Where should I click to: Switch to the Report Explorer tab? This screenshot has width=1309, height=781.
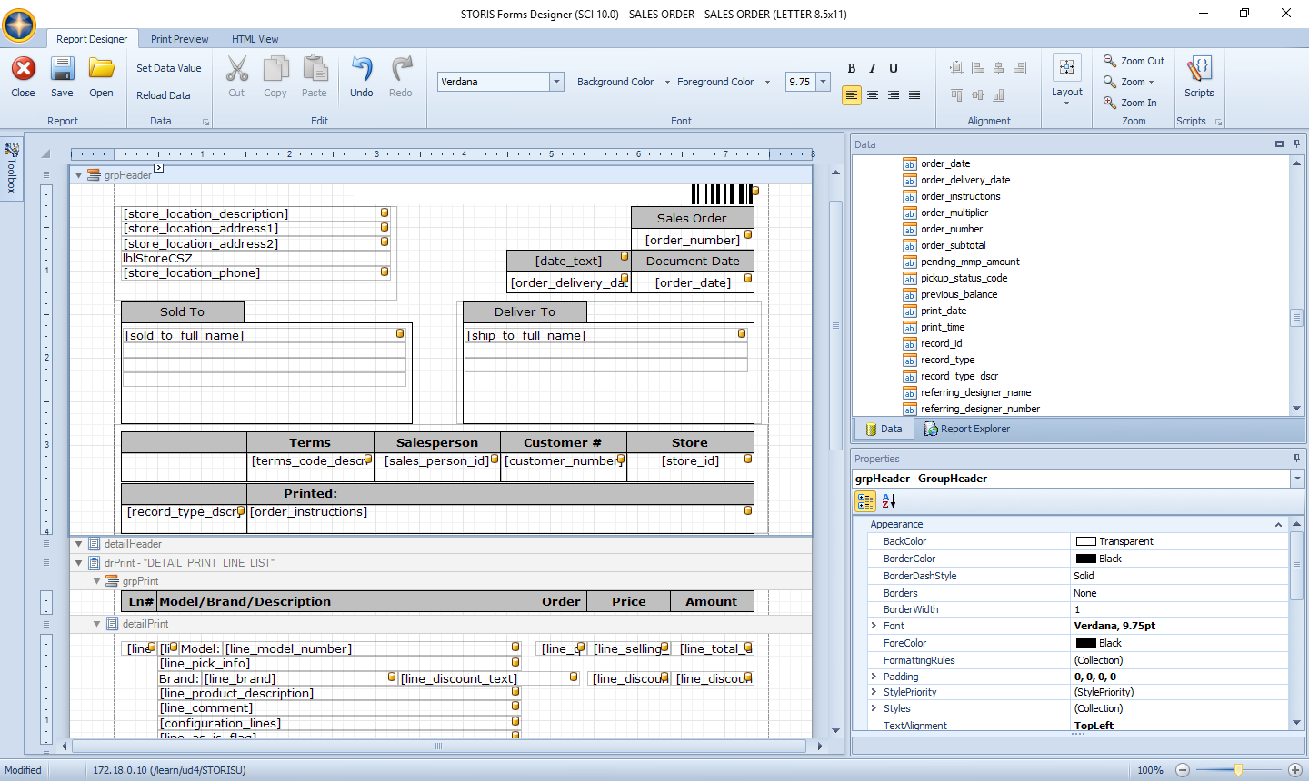[x=967, y=429]
